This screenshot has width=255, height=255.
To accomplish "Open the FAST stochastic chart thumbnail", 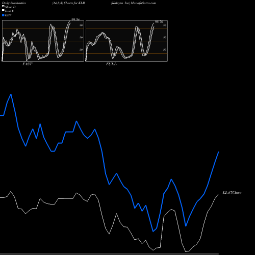I will point(43,41).
